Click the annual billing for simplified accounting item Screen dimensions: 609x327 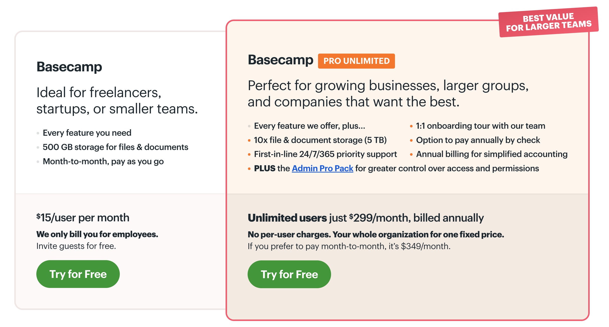[492, 154]
